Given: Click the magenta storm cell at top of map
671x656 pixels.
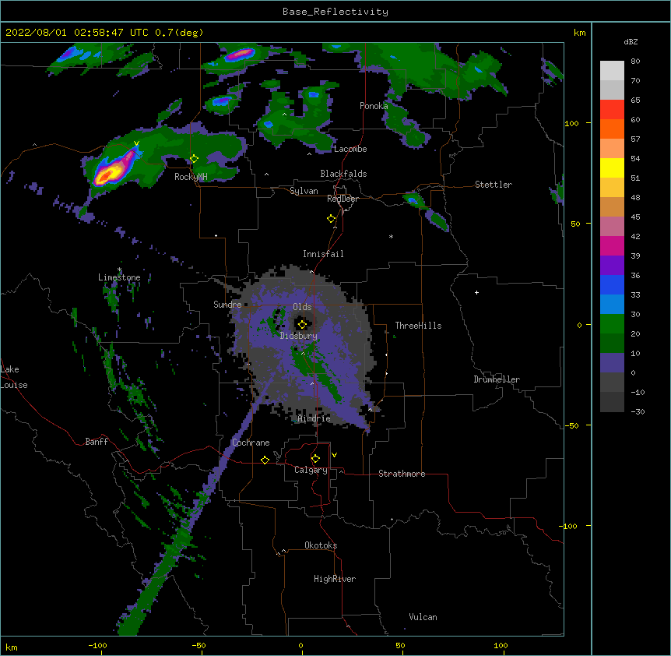Looking at the screenshot, I should [241, 55].
